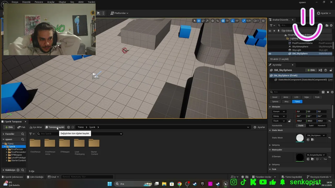This screenshot has width=335, height=188.
Task: Activate the Rotate gizmo tool
Action: tap(203, 21)
